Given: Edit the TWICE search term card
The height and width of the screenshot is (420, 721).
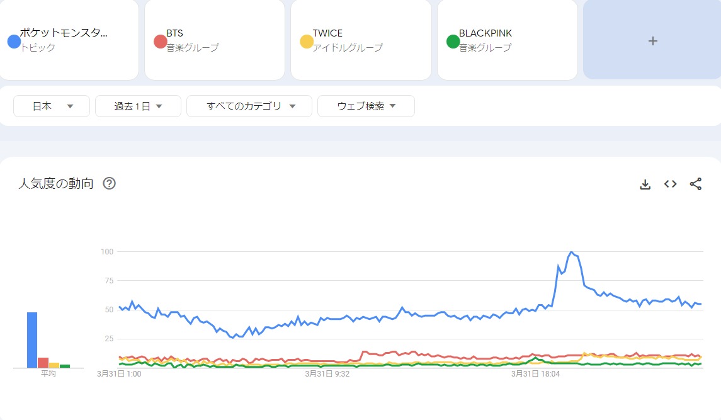Looking at the screenshot, I should coord(361,40).
